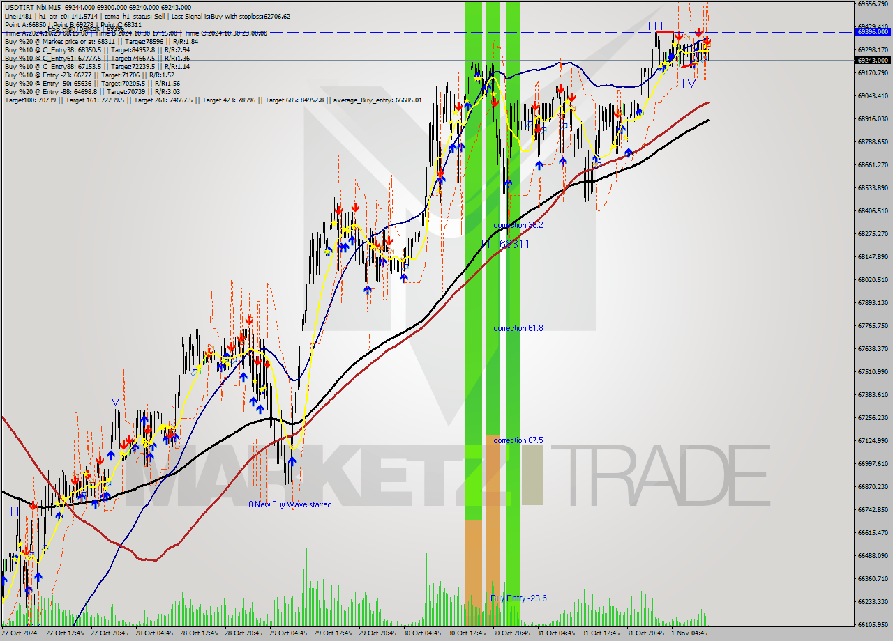
Task: Click the current price tag 69243.000
Action: click(x=873, y=60)
